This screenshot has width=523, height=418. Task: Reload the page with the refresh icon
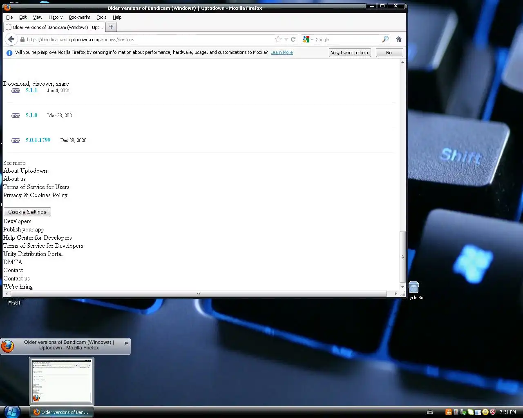click(x=293, y=39)
